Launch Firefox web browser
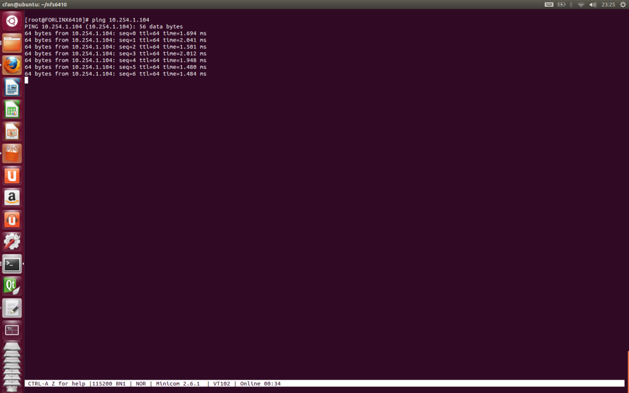The height and width of the screenshot is (393, 629). click(x=12, y=65)
